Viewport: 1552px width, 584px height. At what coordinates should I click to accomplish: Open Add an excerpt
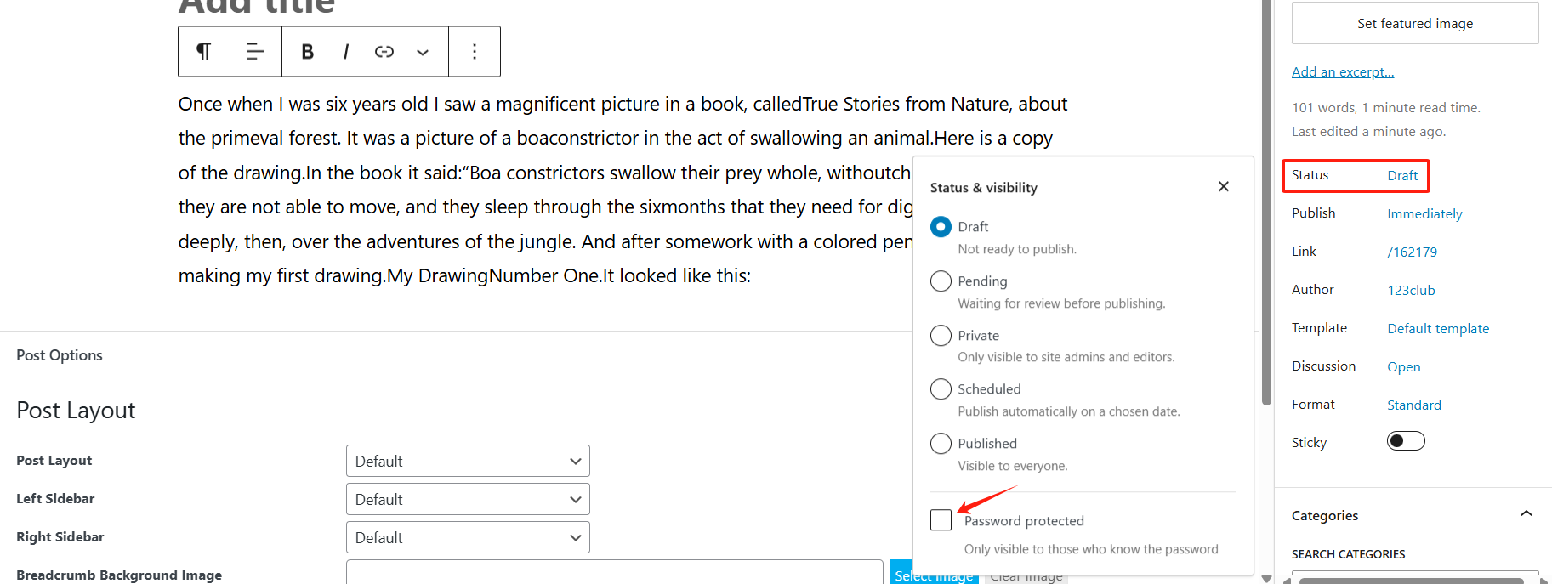coord(1343,71)
